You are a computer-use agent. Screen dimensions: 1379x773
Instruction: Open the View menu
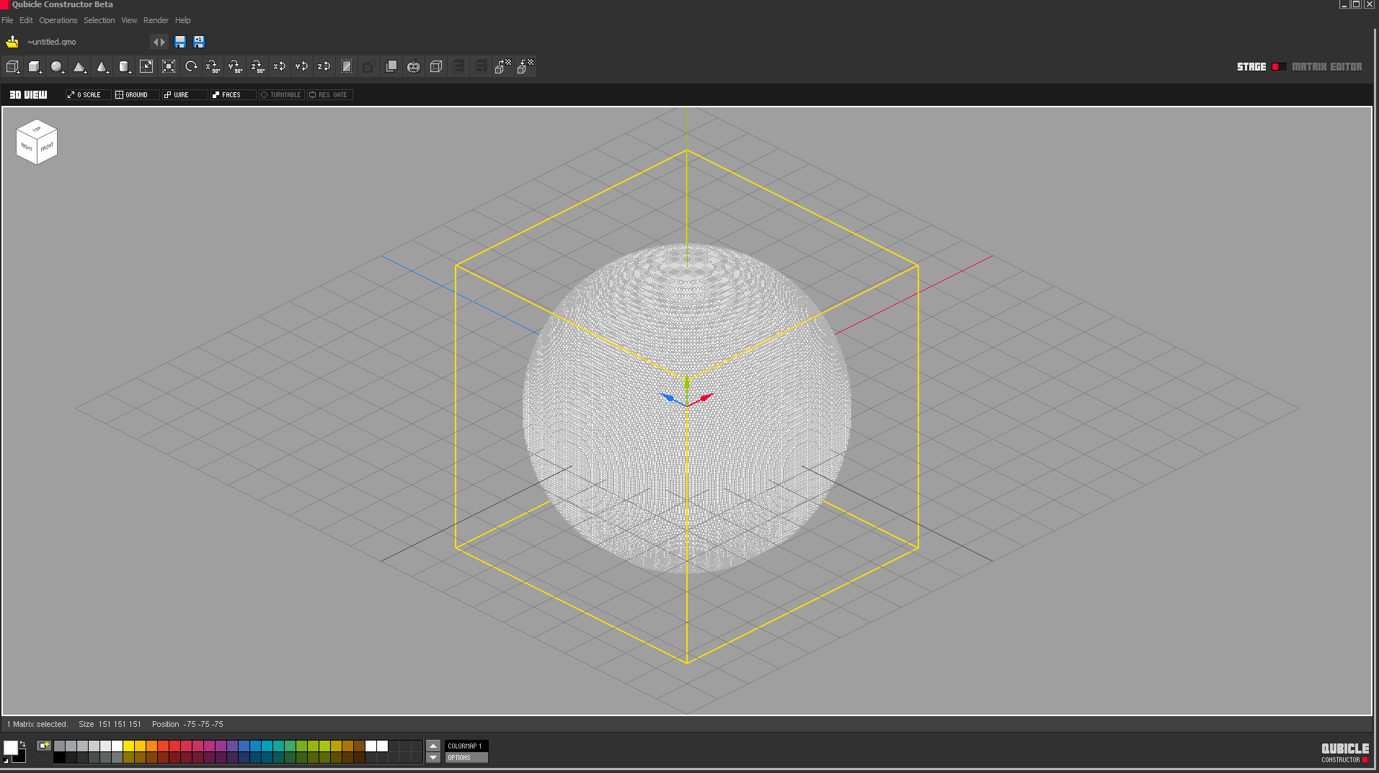129,20
